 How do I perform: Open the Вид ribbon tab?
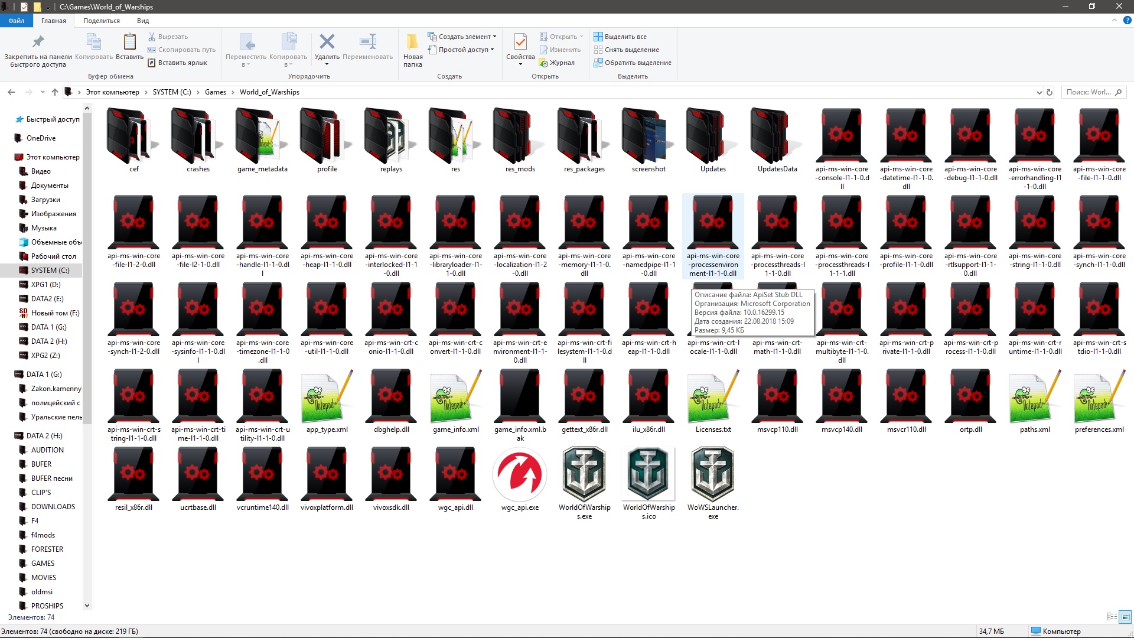click(143, 21)
